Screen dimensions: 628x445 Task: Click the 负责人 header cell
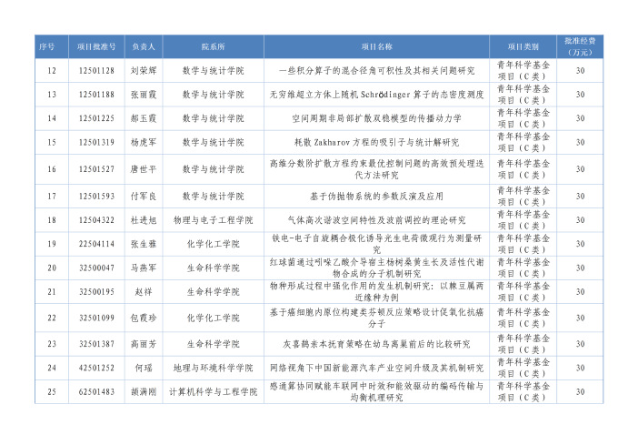click(144, 46)
